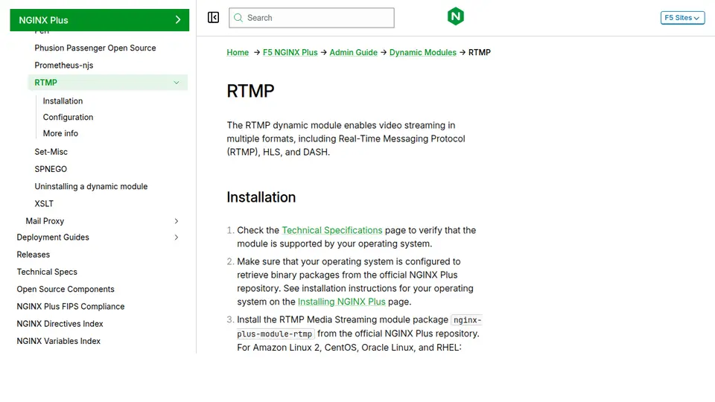The height and width of the screenshot is (402, 715).
Task: Open the XSLT sidebar item
Action: pyautogui.click(x=44, y=204)
